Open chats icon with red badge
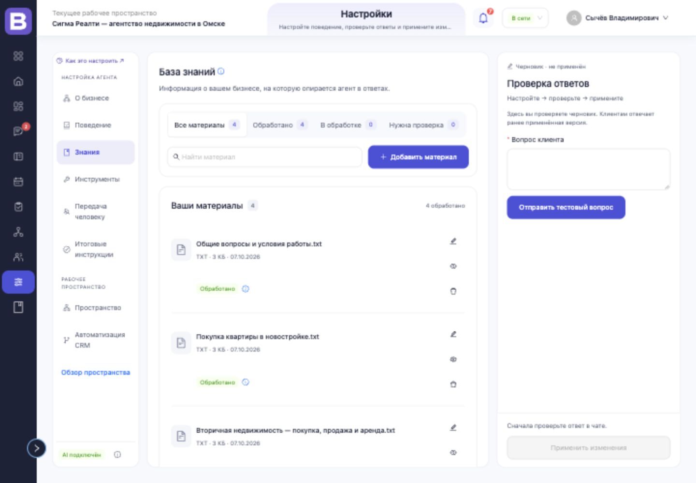 pos(18,131)
